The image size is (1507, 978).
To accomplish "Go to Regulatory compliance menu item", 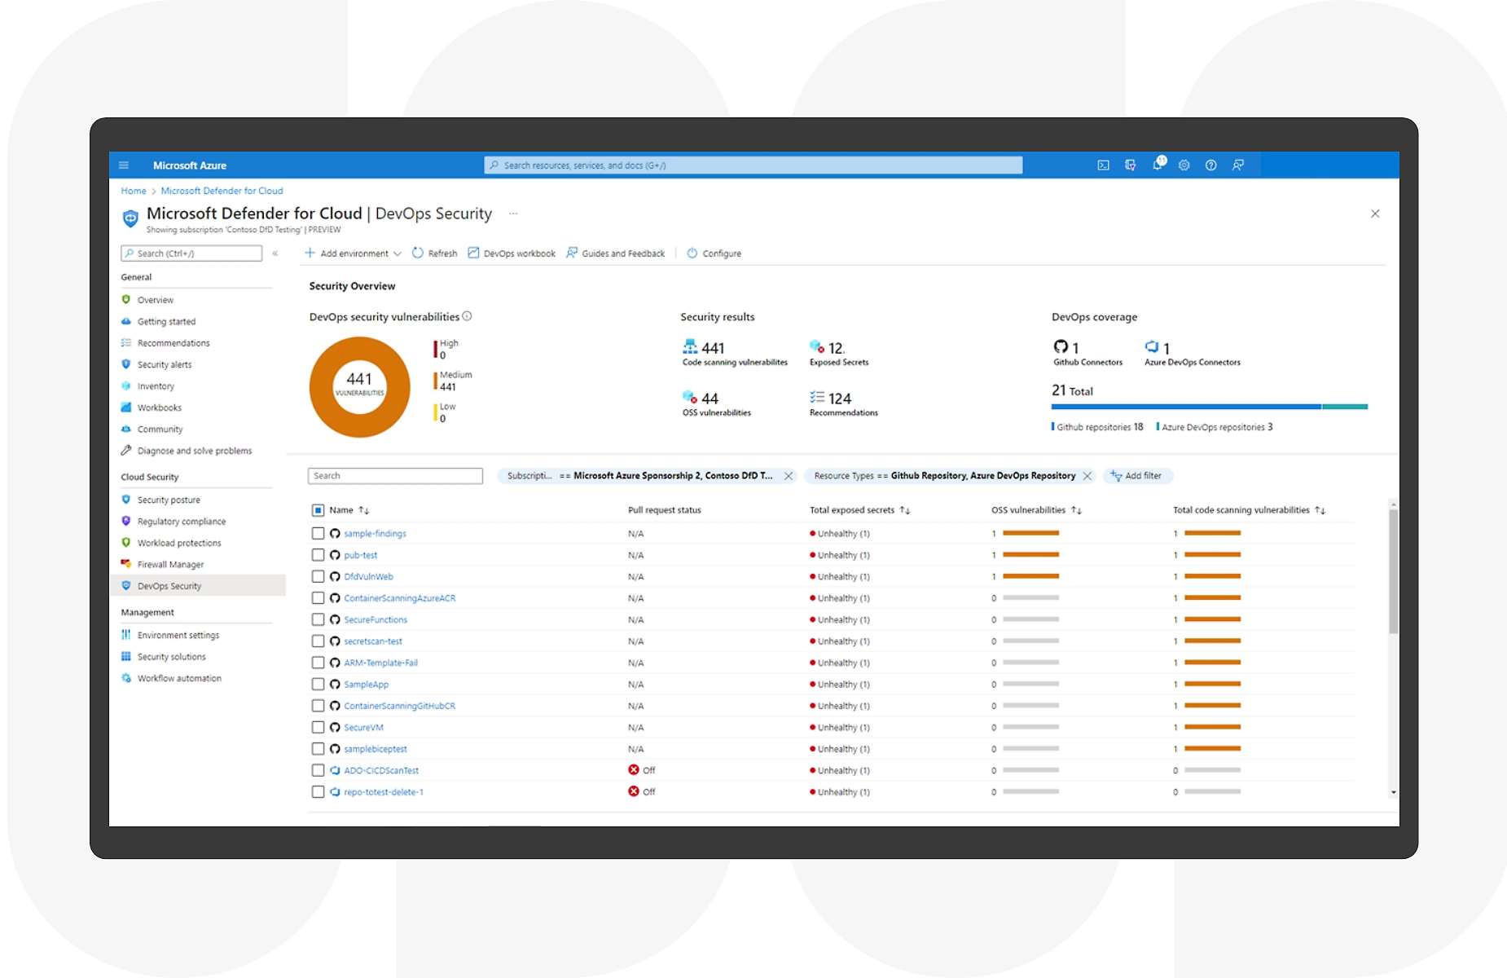I will pyautogui.click(x=182, y=522).
